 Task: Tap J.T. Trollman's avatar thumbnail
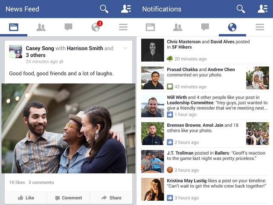point(153,161)
